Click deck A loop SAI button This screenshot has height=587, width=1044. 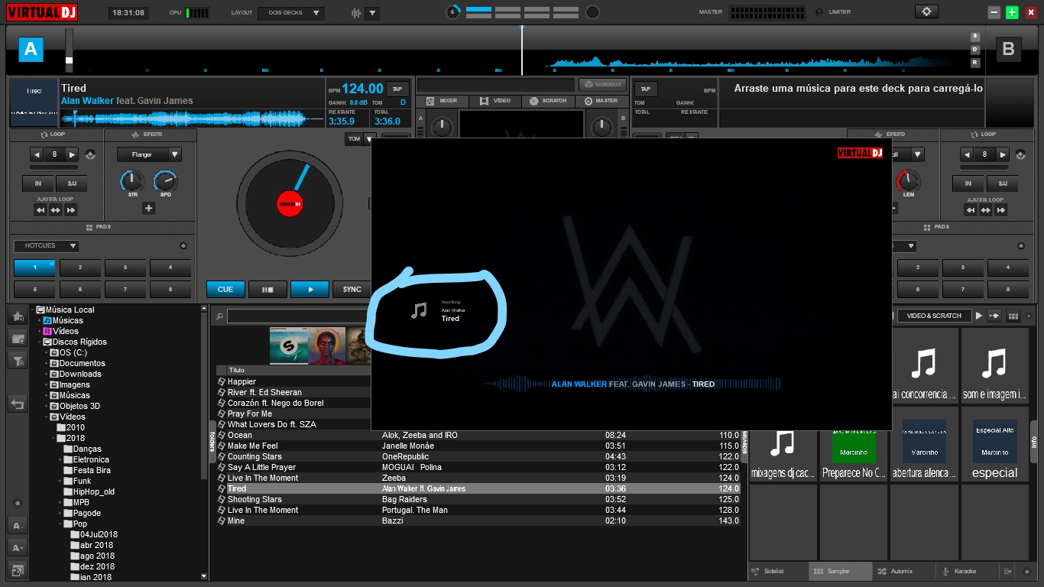pyautogui.click(x=72, y=184)
